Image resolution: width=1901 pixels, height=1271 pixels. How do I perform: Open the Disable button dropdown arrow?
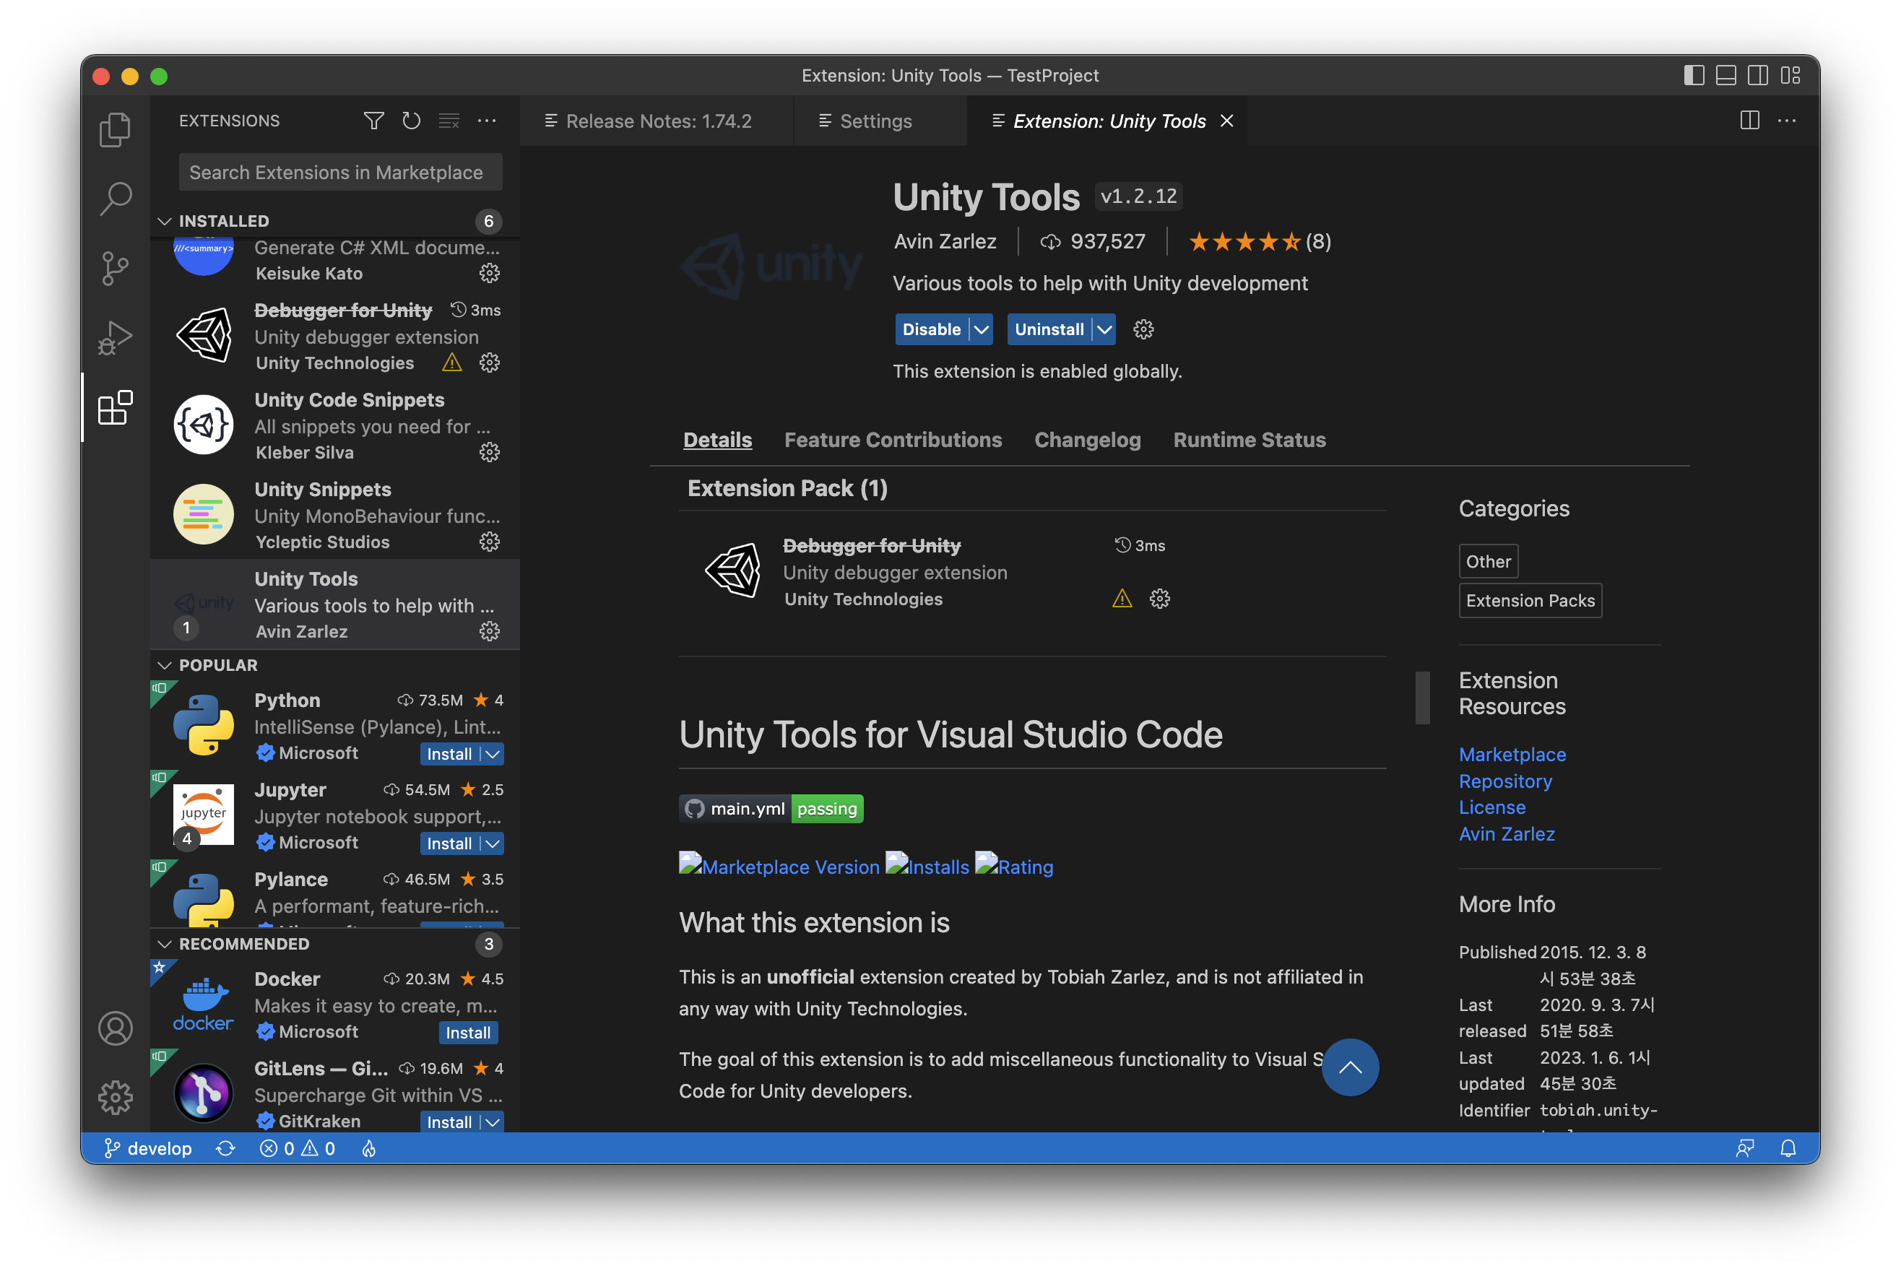point(981,329)
